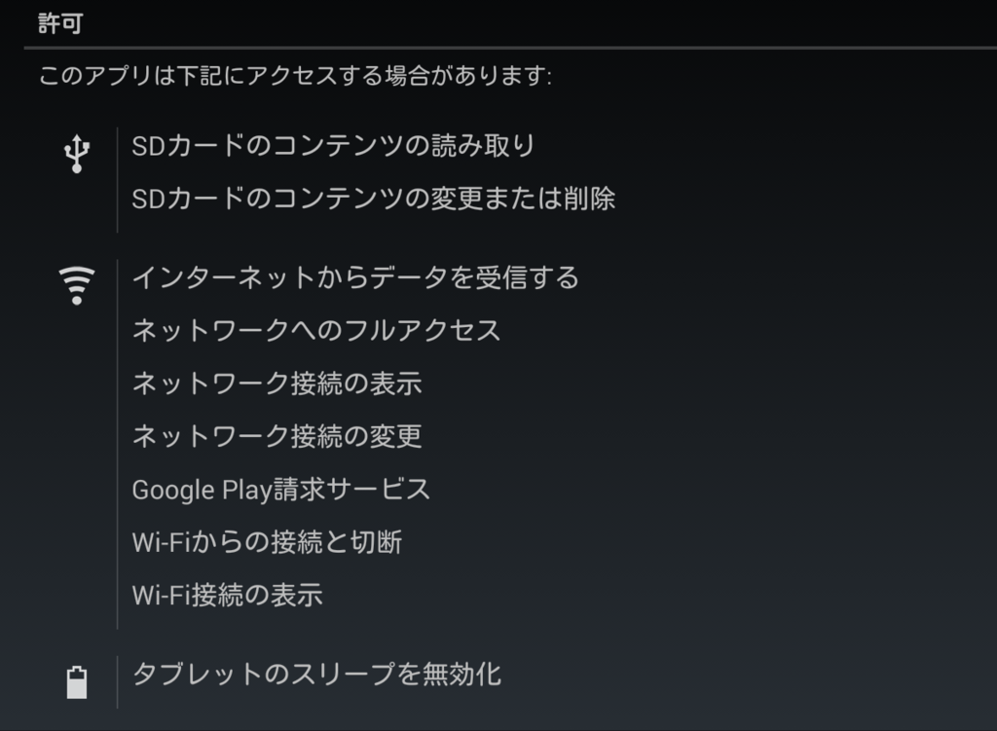
Task: Tap the horizontal divider under 許可 header
Action: 510,47
